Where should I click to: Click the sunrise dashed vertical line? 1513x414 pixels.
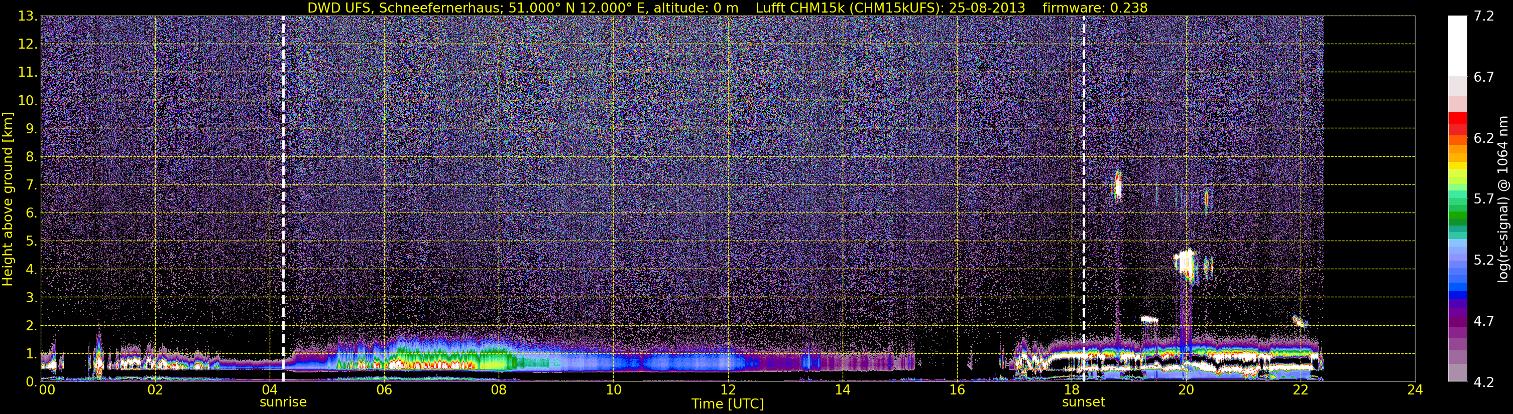283,198
